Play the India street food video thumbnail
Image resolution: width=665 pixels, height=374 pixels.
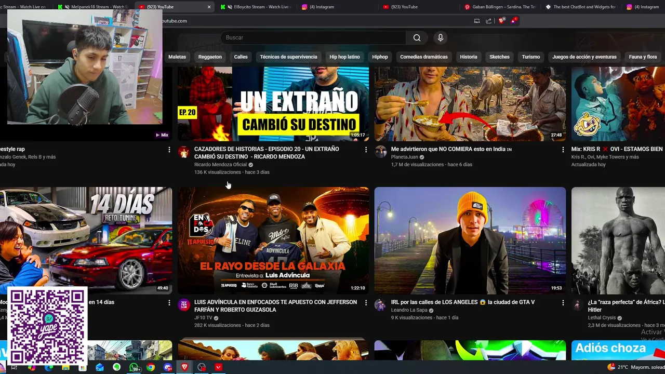point(470,103)
